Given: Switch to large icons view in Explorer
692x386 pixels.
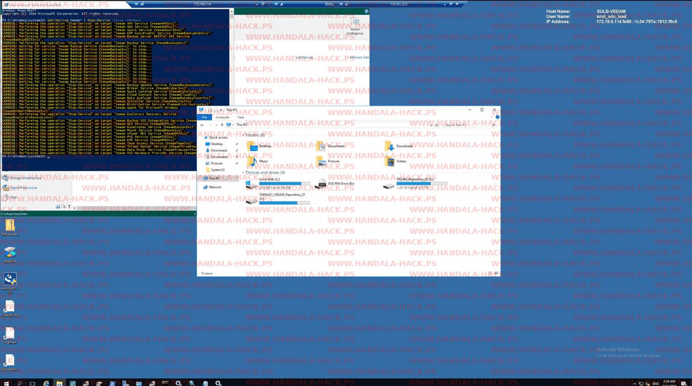Looking at the screenshot, I should pyautogui.click(x=497, y=273).
